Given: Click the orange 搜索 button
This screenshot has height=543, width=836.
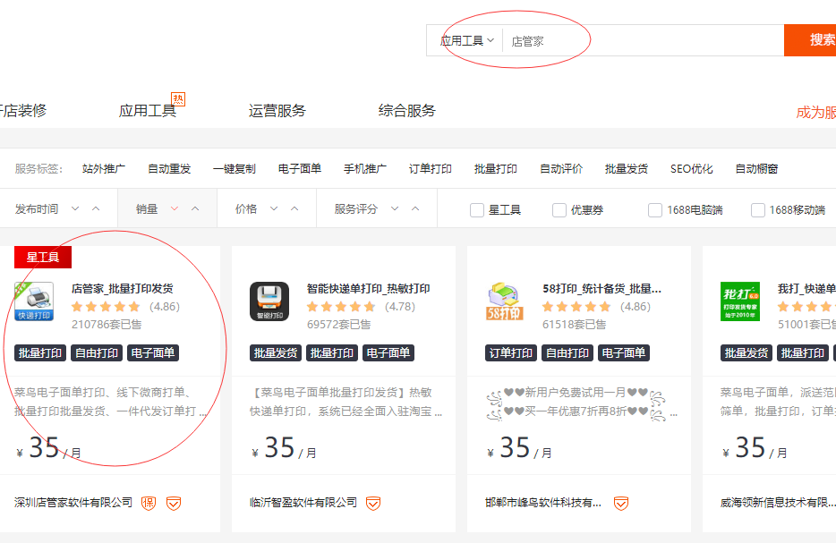Looking at the screenshot, I should (x=810, y=40).
